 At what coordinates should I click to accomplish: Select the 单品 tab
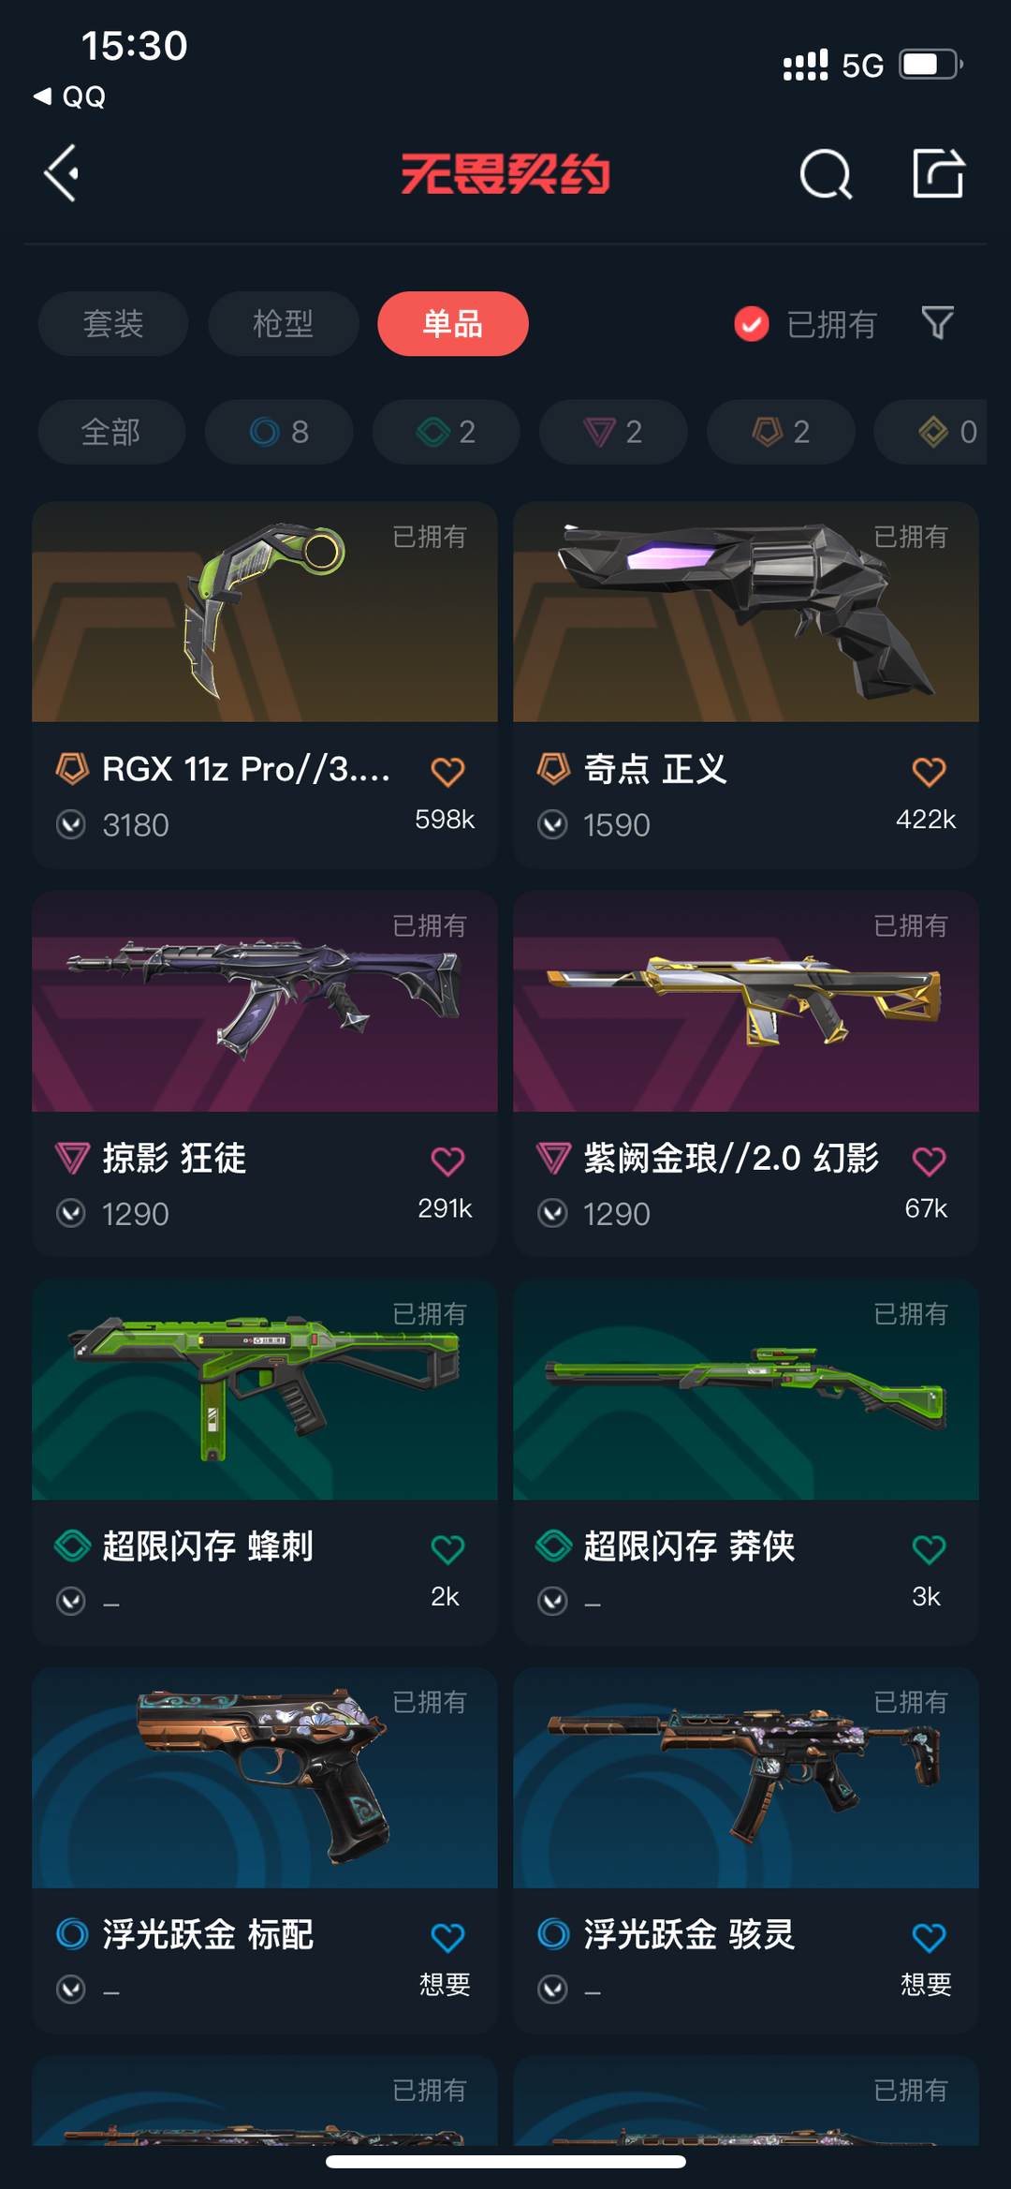tap(453, 324)
